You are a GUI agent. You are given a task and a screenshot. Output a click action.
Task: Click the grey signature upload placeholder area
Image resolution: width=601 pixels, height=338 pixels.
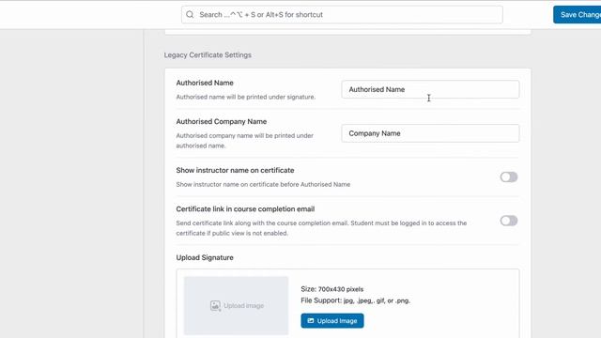236,306
